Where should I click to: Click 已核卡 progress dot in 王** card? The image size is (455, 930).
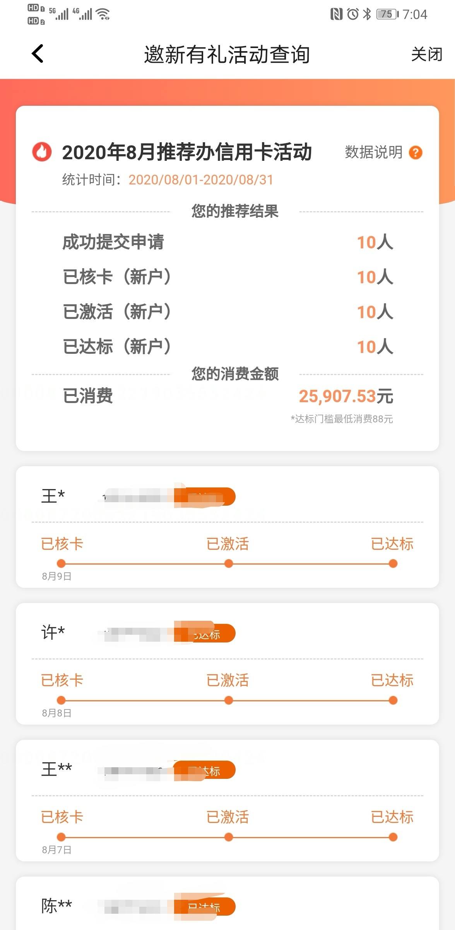(61, 837)
